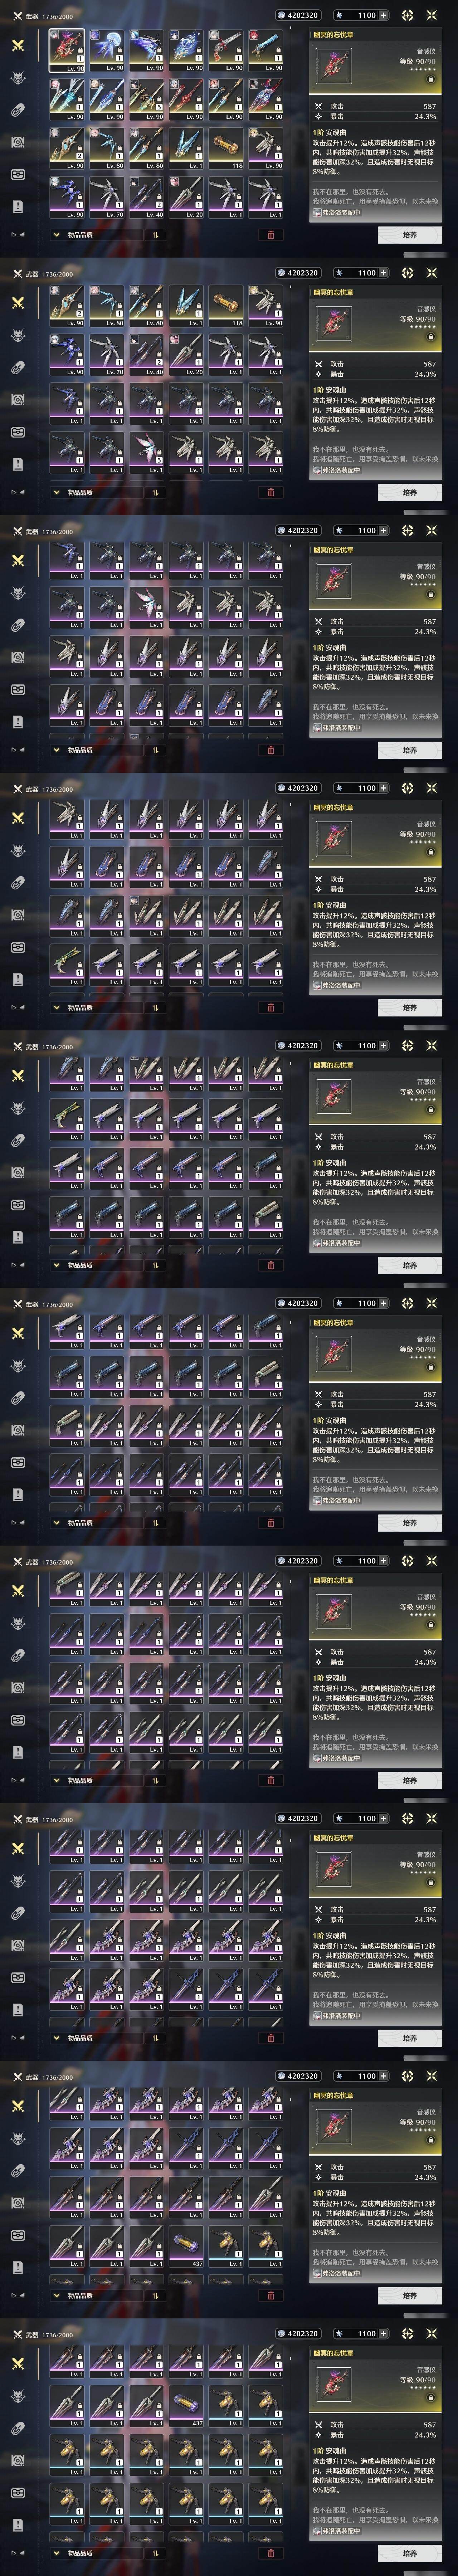The width and height of the screenshot is (458, 2576).
Task: Toggle the lock in the topmost detail panel
Action: click(x=430, y=79)
